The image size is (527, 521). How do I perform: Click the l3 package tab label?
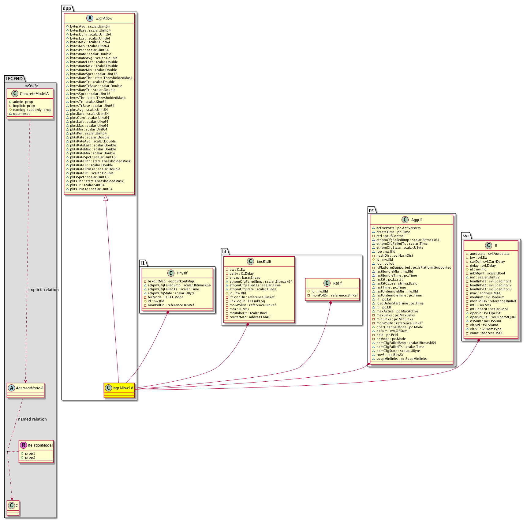click(x=224, y=251)
